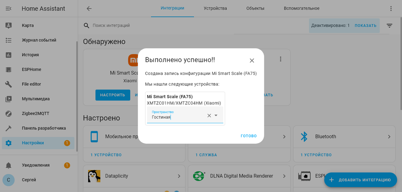Image resolution: width=402 pixels, height=192 pixels.
Task: Click the Мобильное приложение phone icon
Action: [94, 137]
